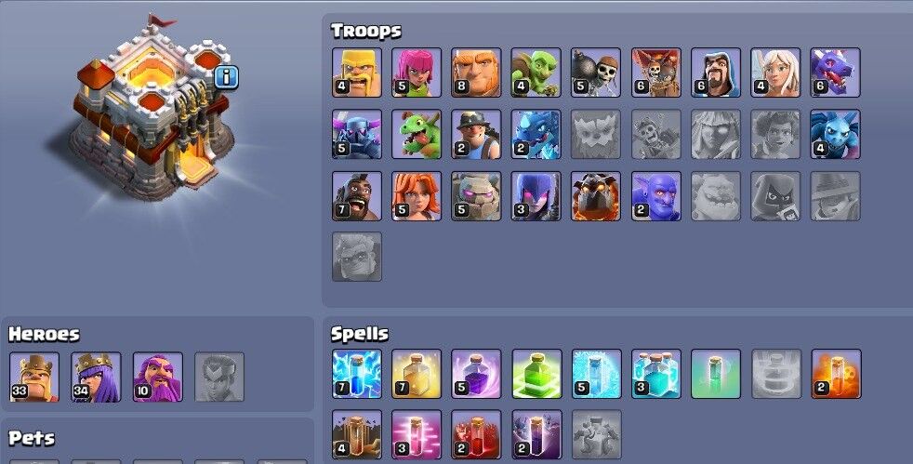The image size is (913, 464).
Task: Select the green Jump spell
Action: [x=536, y=374]
